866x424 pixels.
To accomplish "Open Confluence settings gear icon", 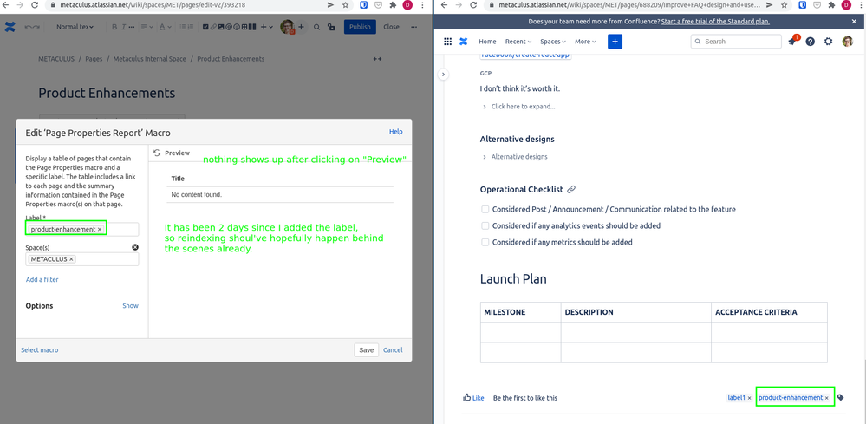I will (x=829, y=42).
